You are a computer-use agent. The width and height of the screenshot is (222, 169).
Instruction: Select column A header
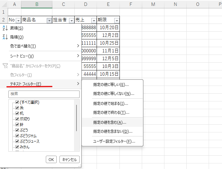[15, 4]
